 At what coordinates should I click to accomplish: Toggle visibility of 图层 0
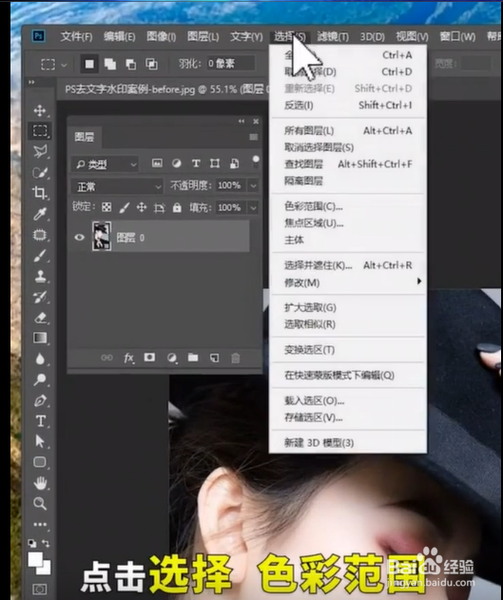[79, 238]
